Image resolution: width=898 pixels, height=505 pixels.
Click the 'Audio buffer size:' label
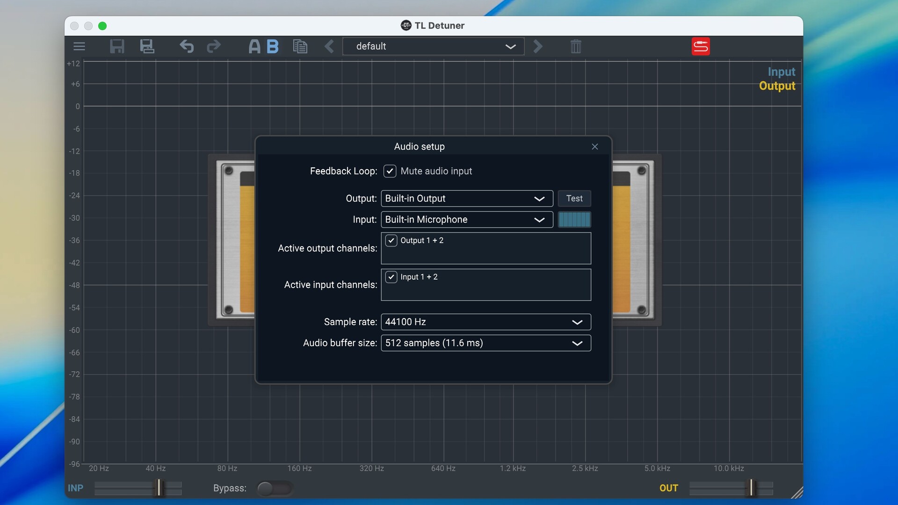click(x=340, y=343)
